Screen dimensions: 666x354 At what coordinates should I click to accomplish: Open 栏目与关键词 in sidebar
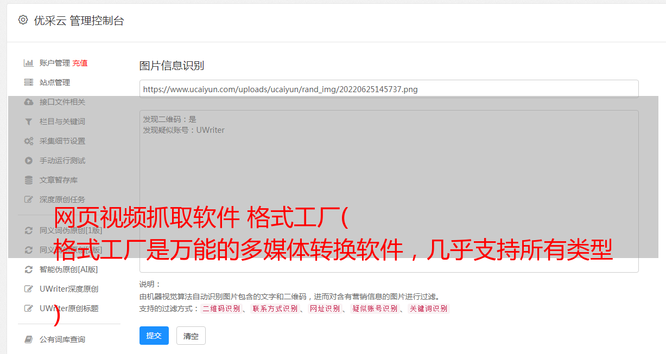coord(62,121)
